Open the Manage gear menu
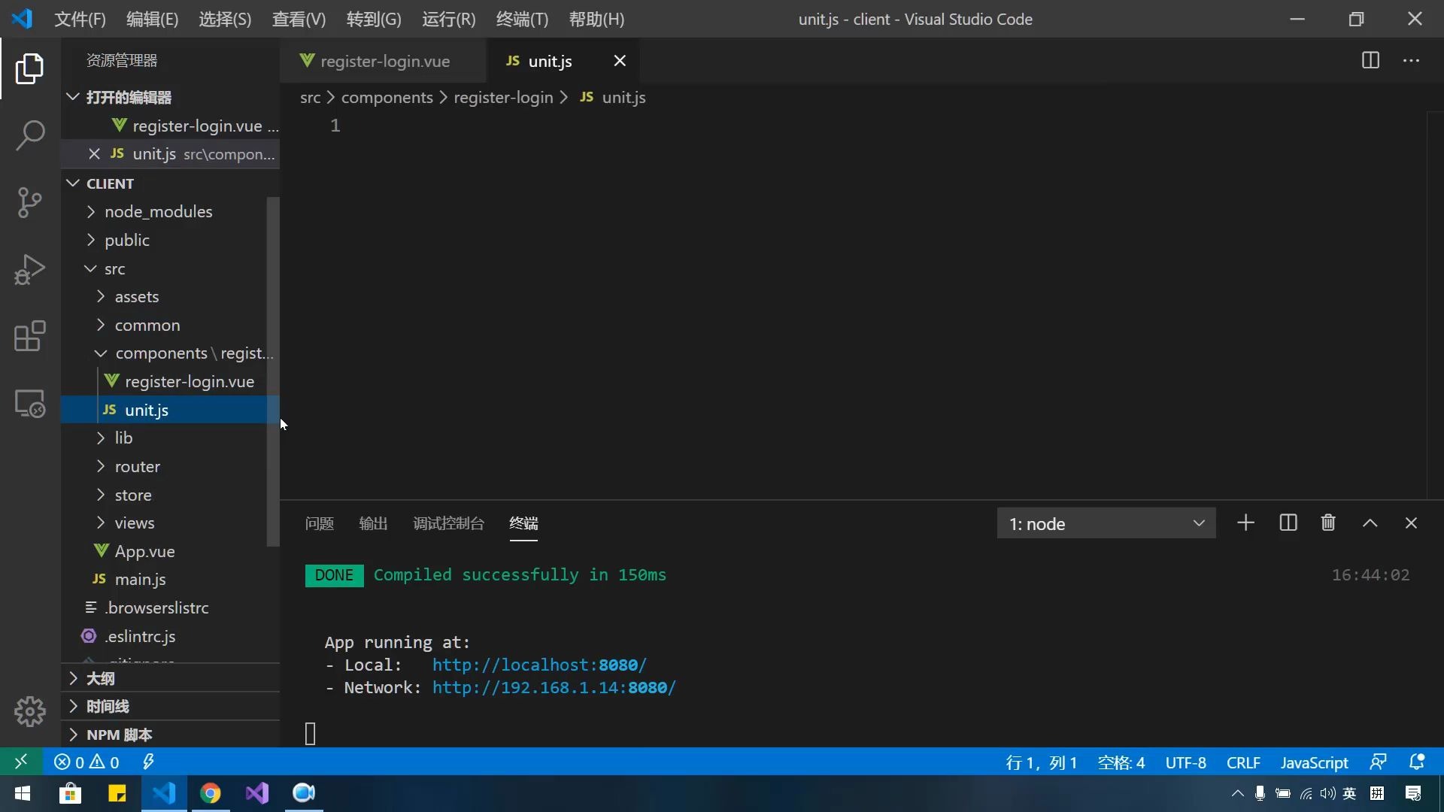The image size is (1444, 812). 29,711
